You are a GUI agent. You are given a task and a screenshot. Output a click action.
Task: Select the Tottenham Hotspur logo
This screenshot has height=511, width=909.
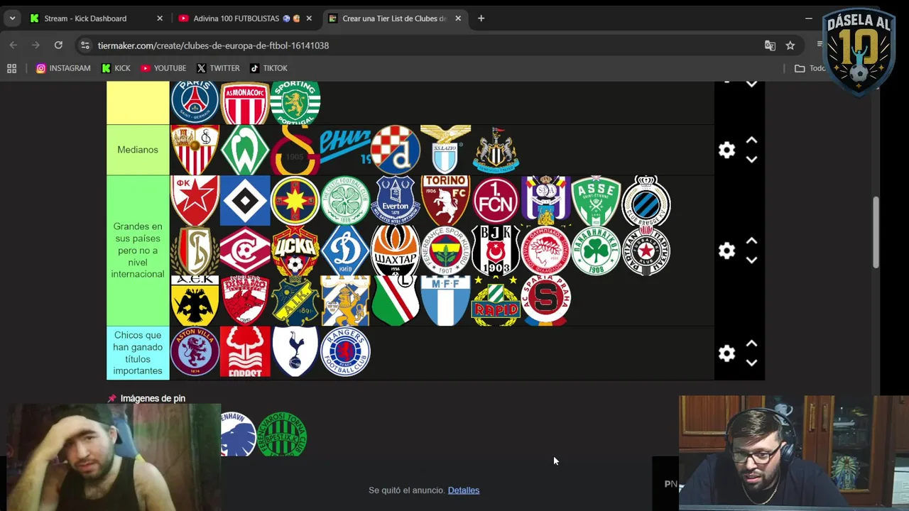tap(295, 352)
